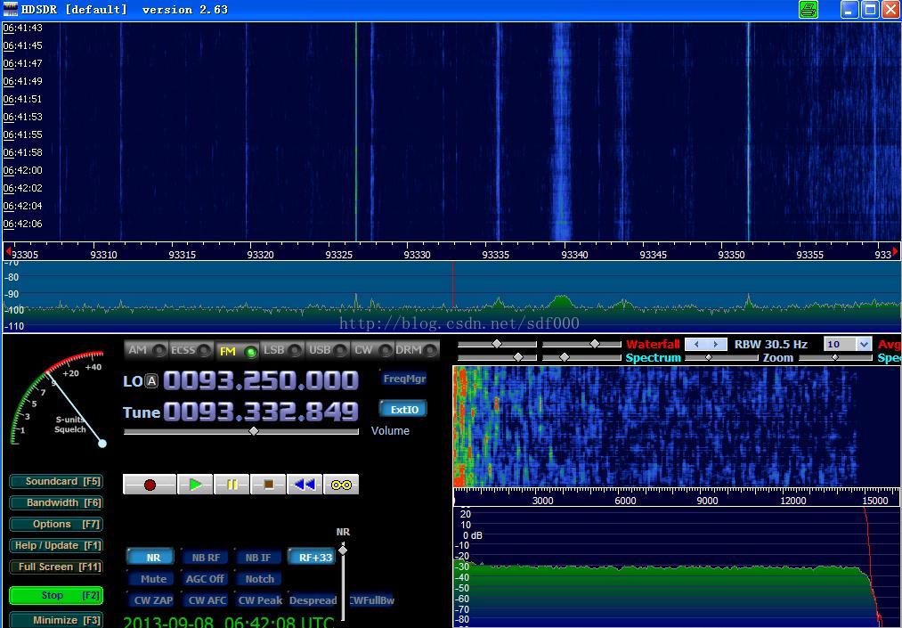Click the LO 'A' selector button
This screenshot has height=628, width=902.
pos(150,380)
